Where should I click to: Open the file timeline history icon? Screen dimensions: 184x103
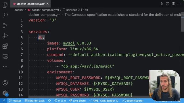[x=168, y=4]
